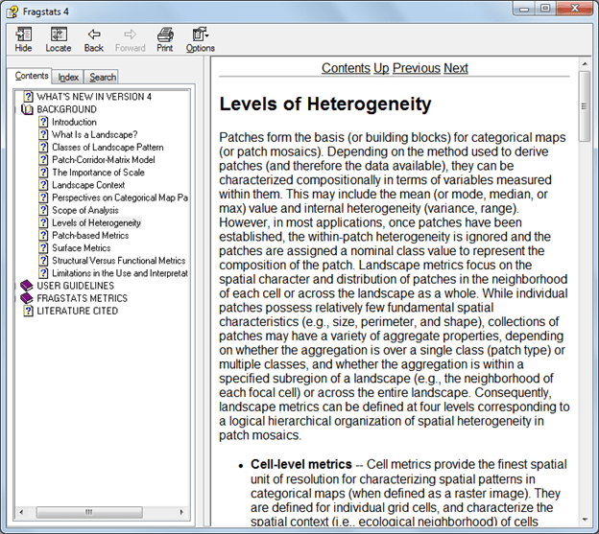Switch to the Index tab
This screenshot has width=599, height=534.
tap(68, 77)
